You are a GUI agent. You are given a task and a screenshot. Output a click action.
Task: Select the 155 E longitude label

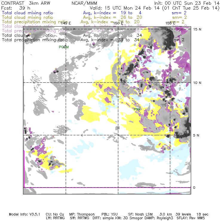click(x=171, y=23)
